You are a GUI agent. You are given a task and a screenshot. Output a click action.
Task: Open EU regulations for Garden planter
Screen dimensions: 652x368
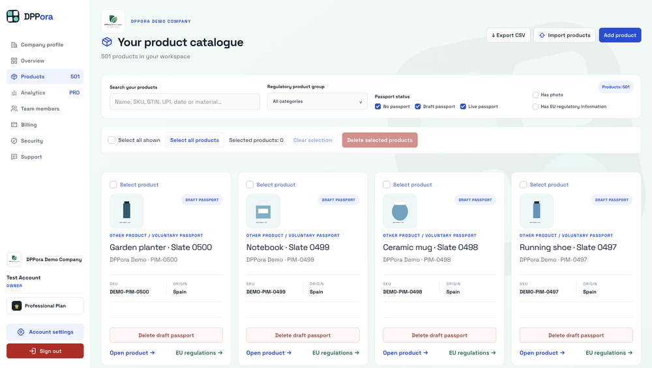pyautogui.click(x=199, y=353)
